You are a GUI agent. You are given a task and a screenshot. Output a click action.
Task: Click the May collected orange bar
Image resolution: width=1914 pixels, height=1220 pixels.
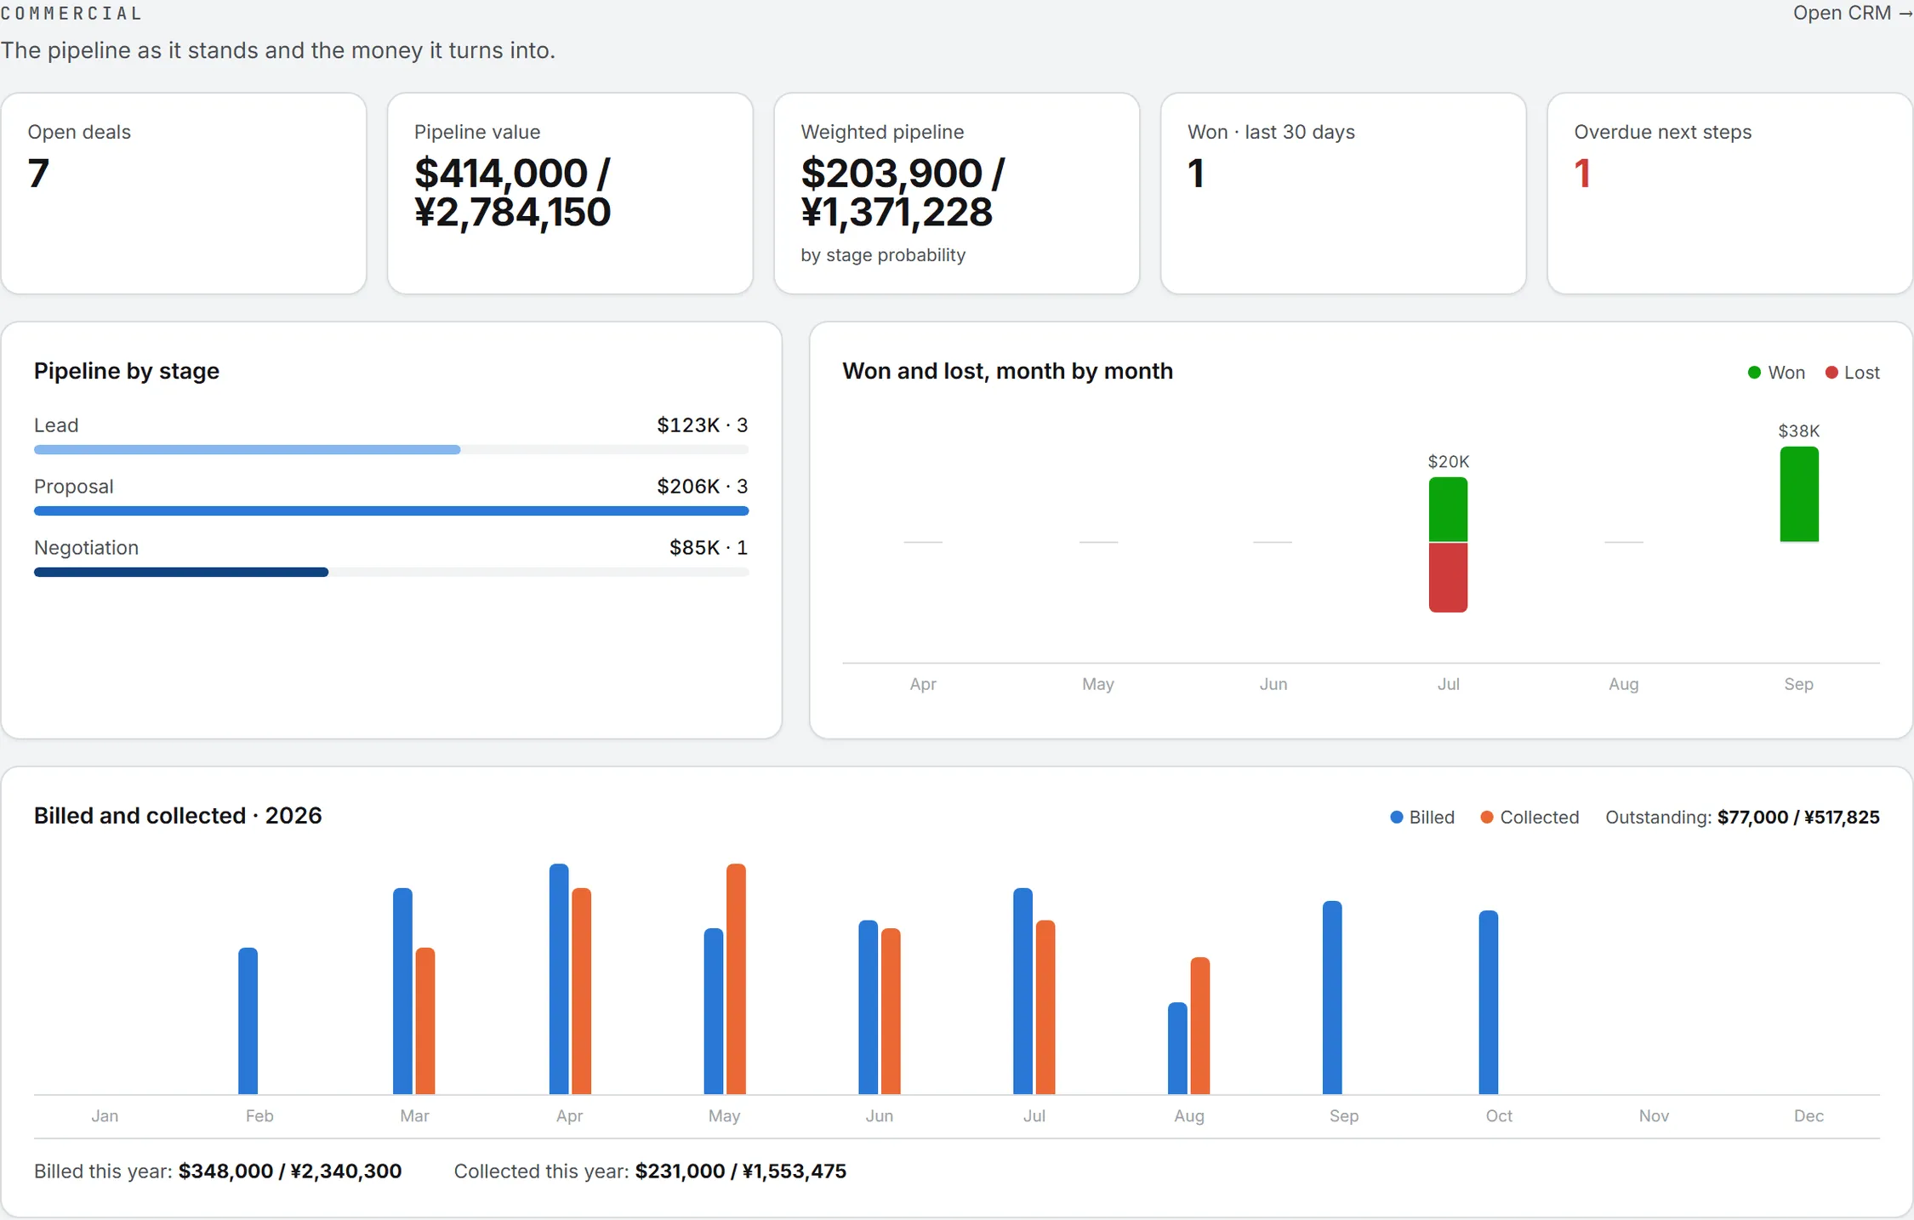(737, 979)
